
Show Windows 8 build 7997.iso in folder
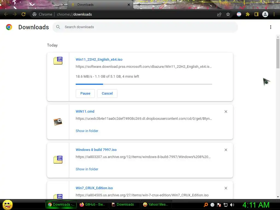tap(87, 169)
